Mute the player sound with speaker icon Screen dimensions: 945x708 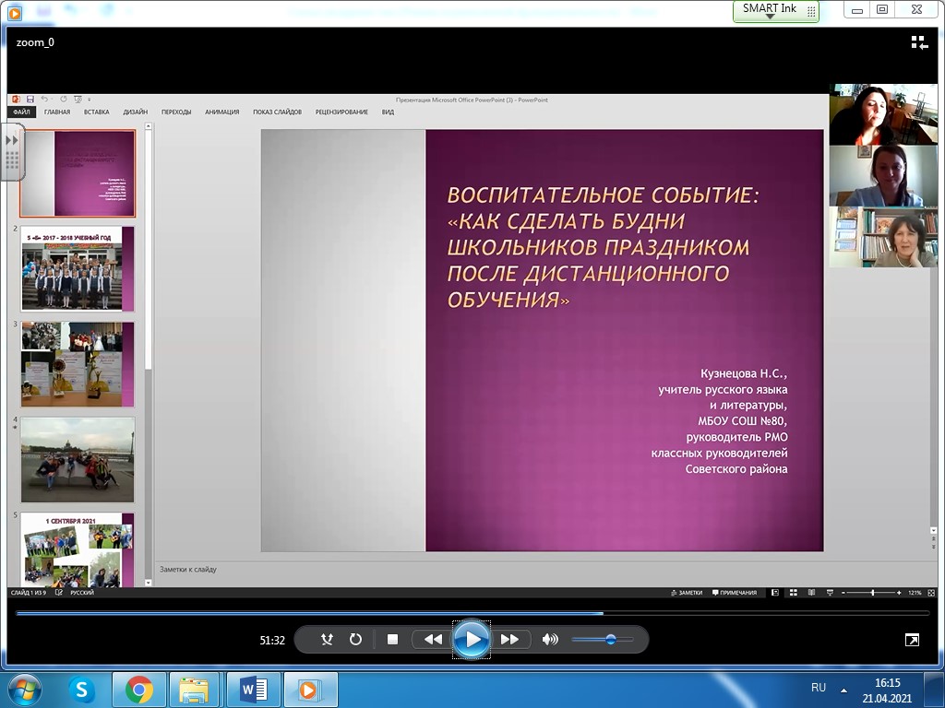(550, 640)
